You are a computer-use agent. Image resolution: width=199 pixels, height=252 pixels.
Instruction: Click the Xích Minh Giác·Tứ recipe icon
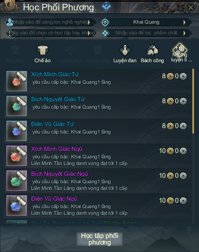[x=17, y=81]
